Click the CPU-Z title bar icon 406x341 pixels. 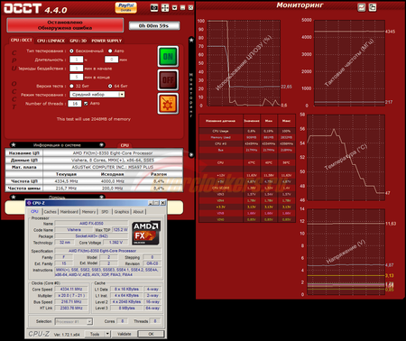29,203
